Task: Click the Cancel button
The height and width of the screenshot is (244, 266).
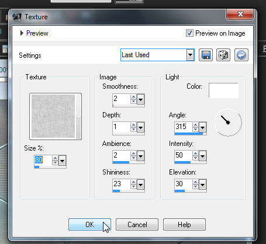Action: [x=137, y=225]
